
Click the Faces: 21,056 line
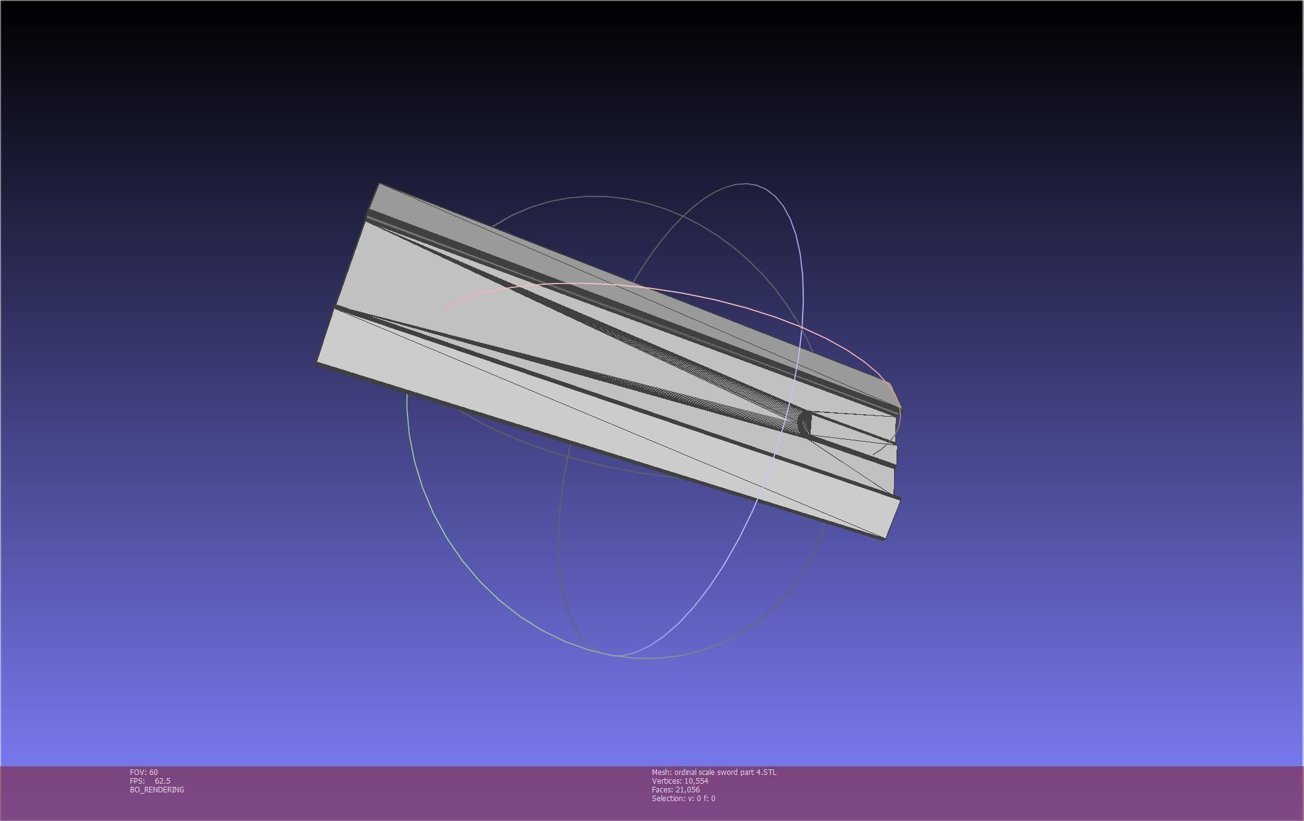[x=675, y=790]
